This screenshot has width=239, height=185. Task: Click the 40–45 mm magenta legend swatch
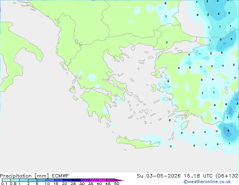[x=102, y=180]
